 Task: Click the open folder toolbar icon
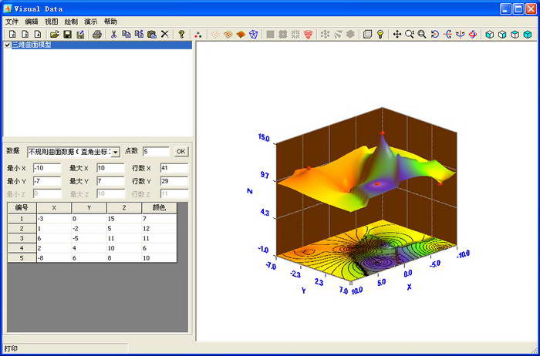pyautogui.click(x=55, y=34)
